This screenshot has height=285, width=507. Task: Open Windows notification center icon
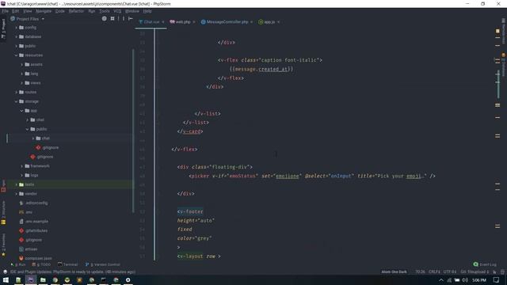coord(497,280)
